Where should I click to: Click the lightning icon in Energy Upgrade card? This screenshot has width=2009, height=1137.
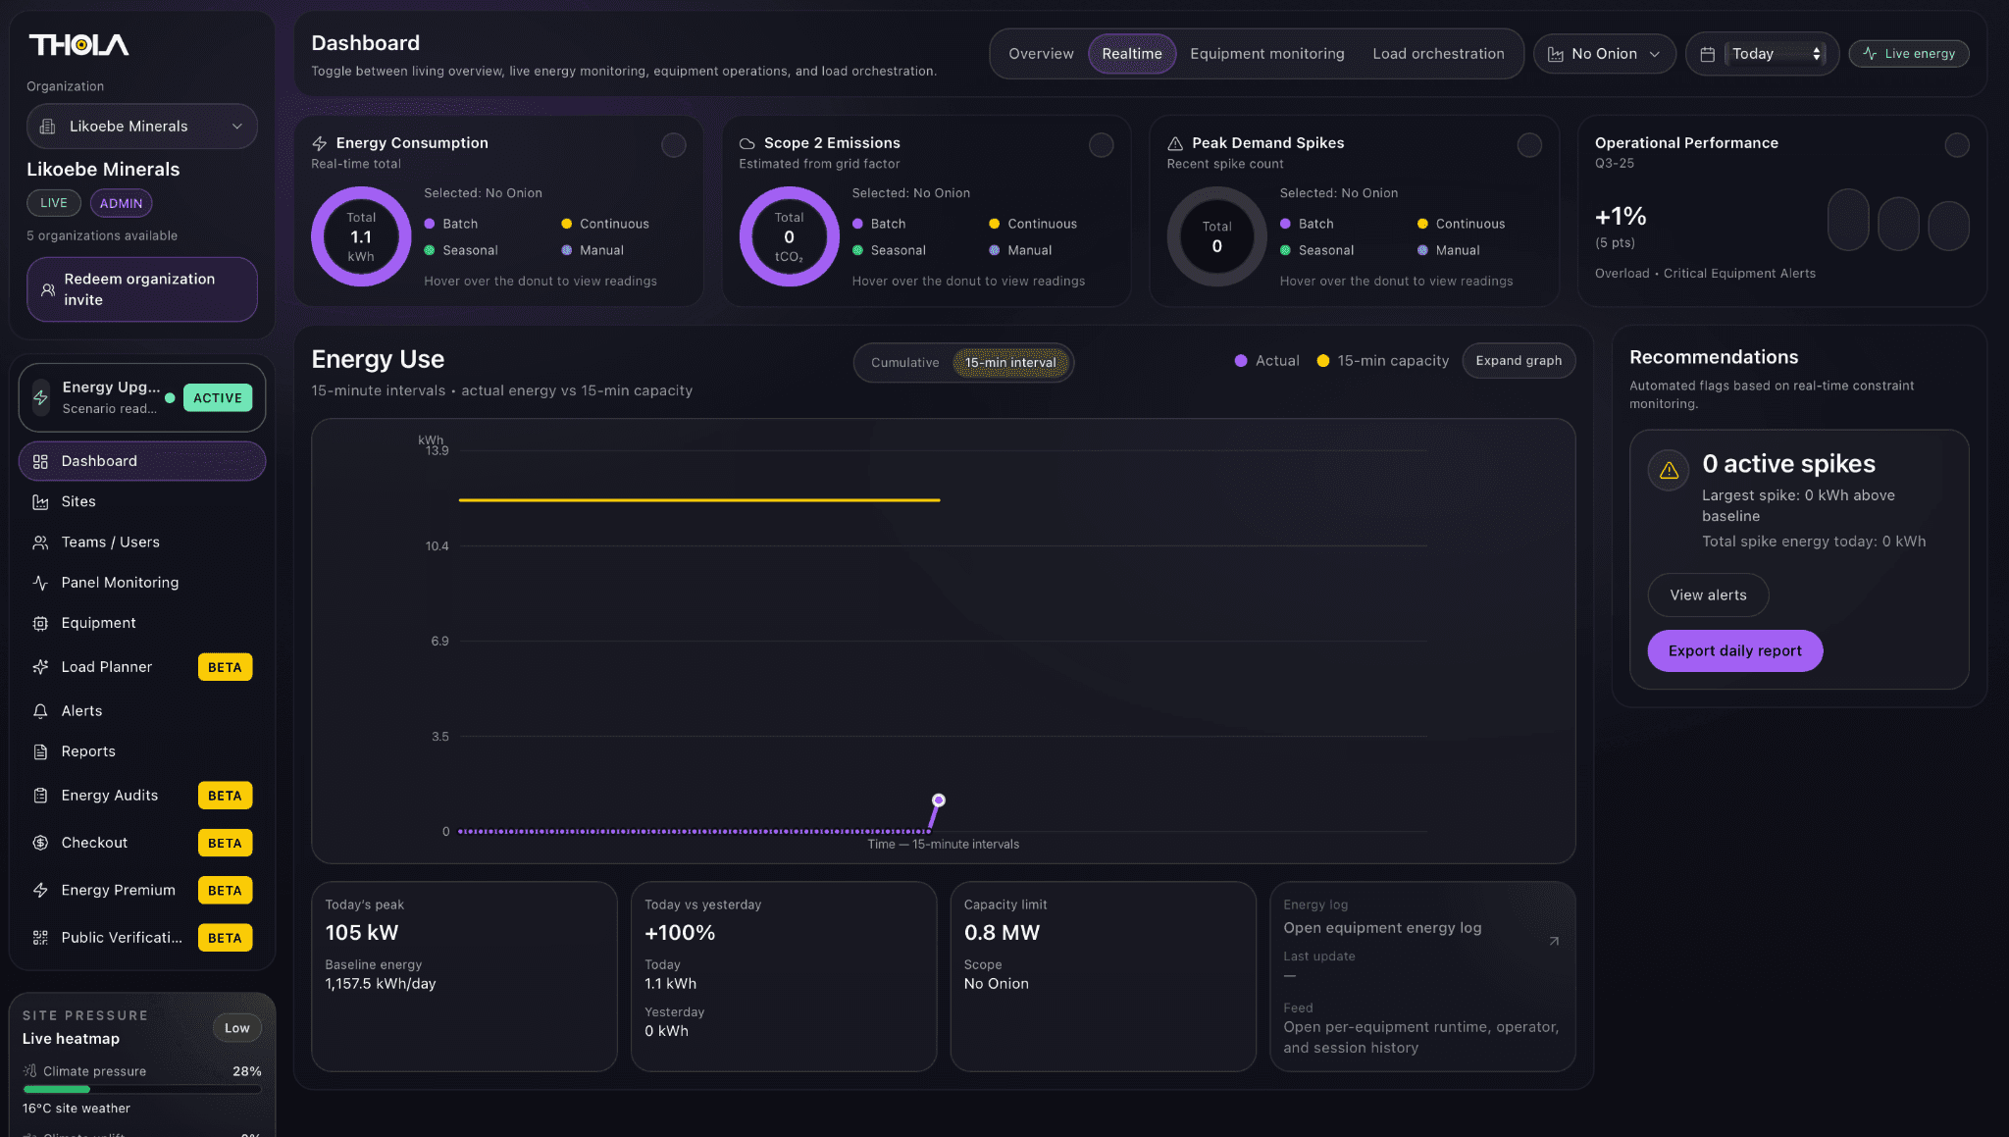(40, 397)
